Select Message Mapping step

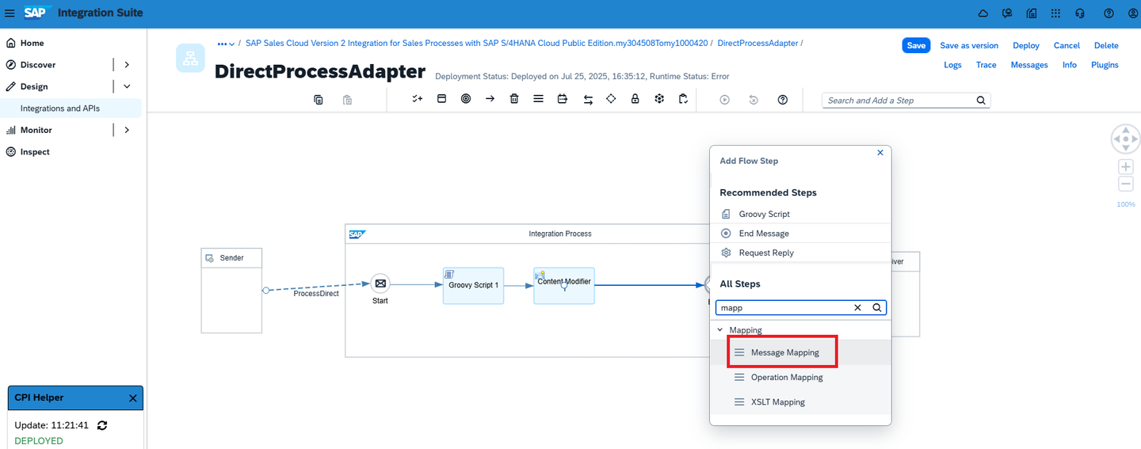click(x=800, y=352)
